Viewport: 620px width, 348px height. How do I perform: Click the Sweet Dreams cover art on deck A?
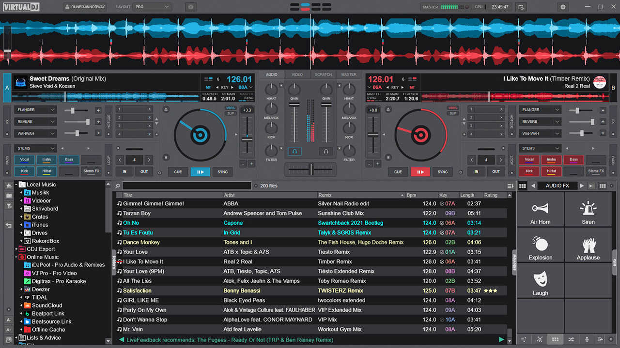(20, 82)
